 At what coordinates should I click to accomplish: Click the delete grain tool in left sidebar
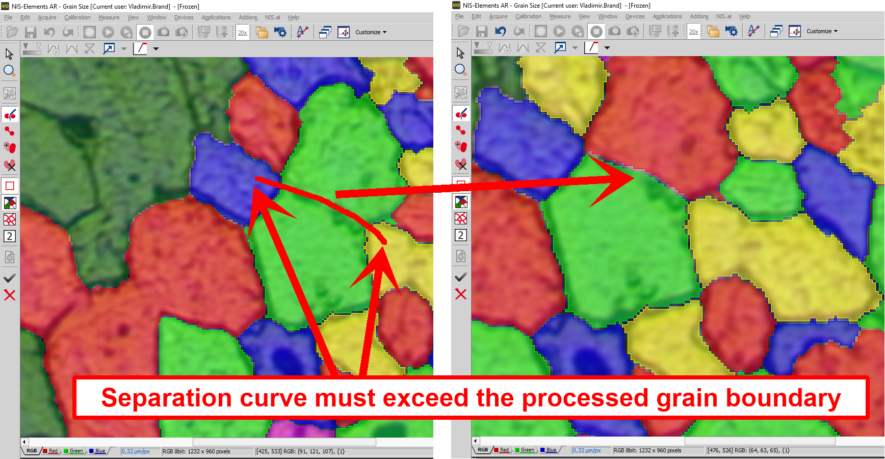coord(10,165)
